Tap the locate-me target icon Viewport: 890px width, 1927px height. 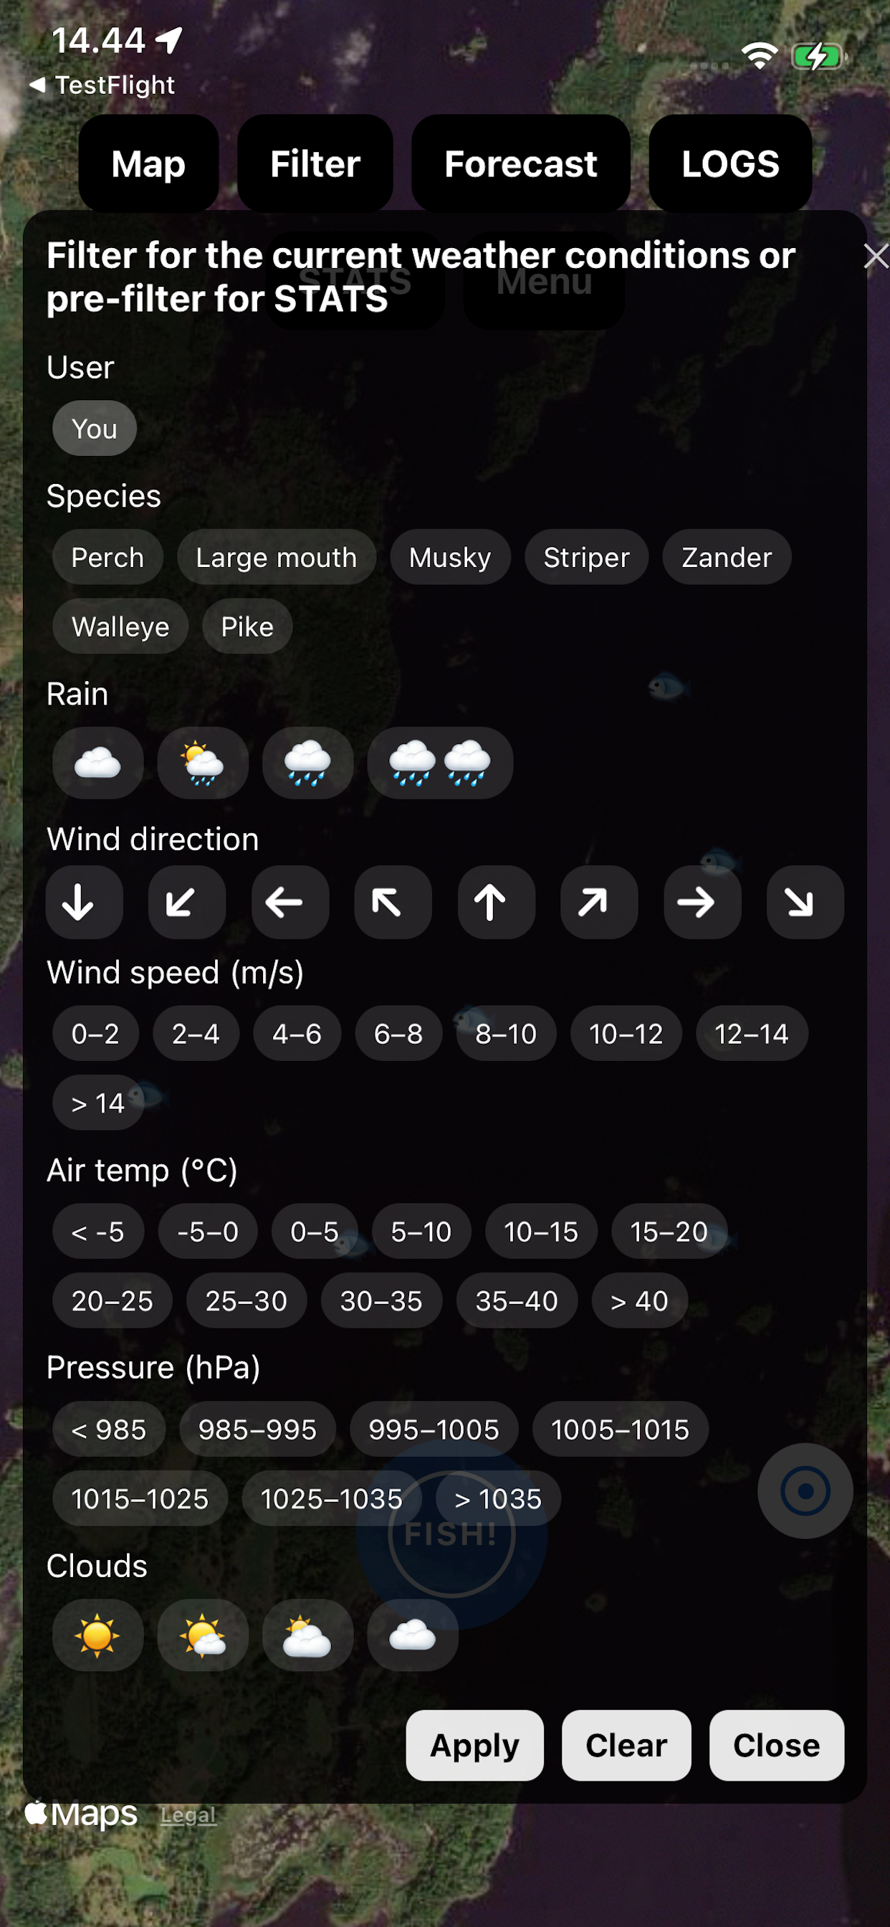805,1491
